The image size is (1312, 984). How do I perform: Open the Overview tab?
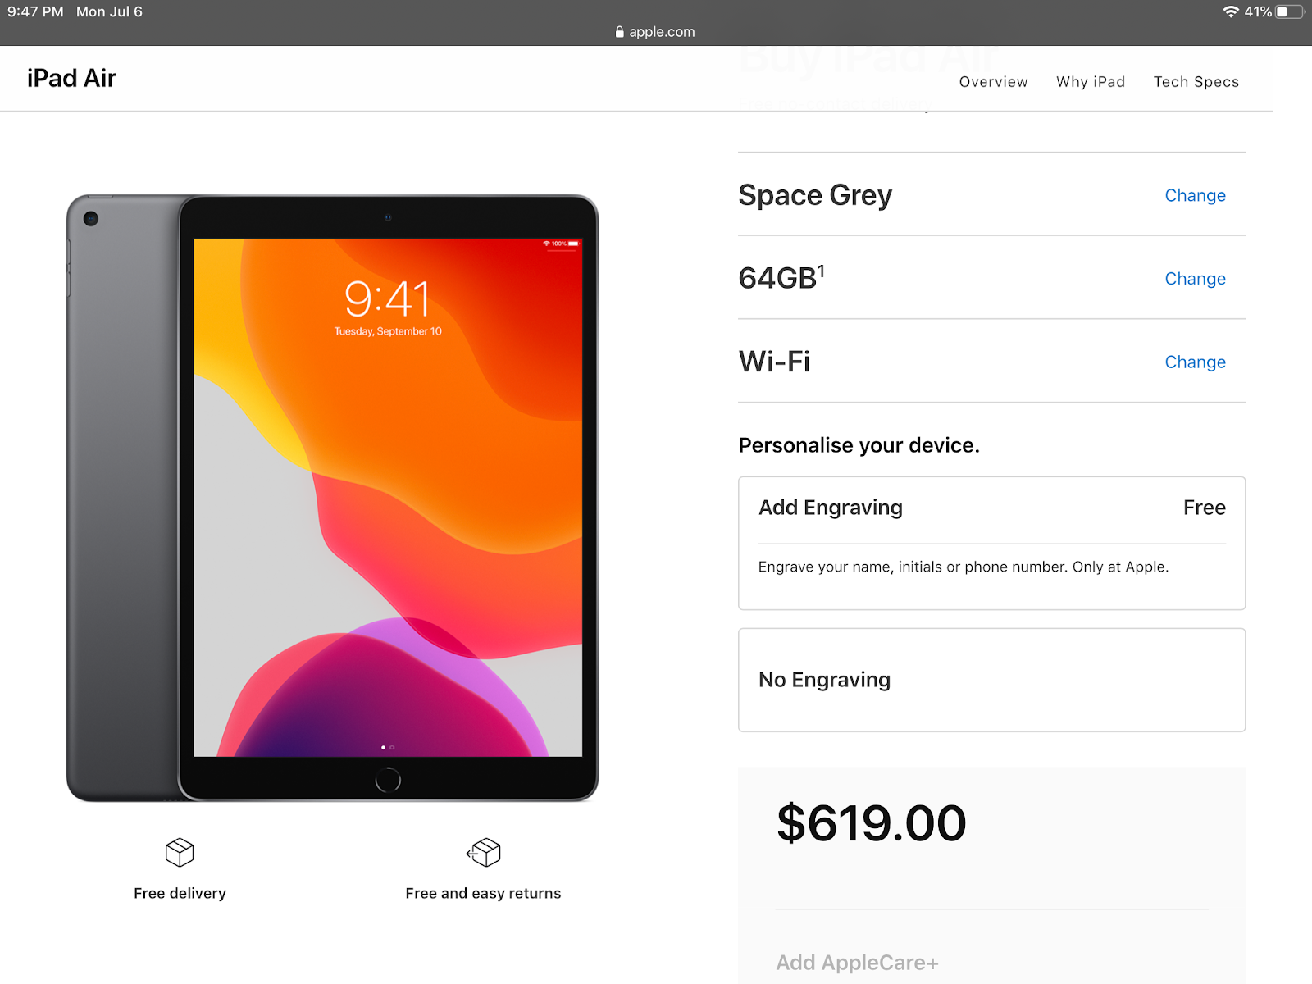(993, 82)
